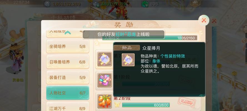Switch to 装备打造 category

(x=68, y=77)
